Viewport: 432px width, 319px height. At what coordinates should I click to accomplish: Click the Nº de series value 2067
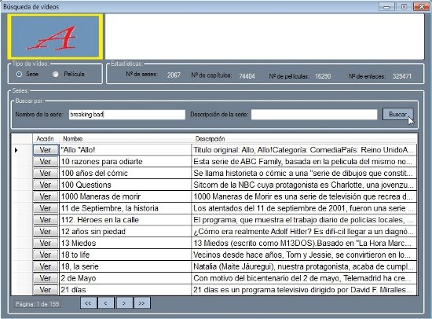[174, 75]
